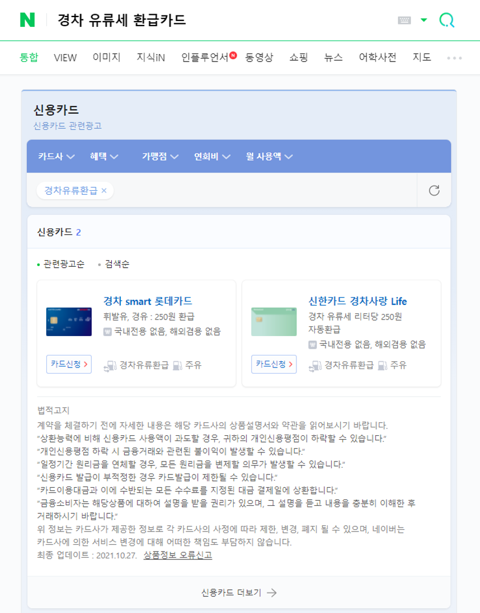
Task: Click the search box text 경차 유류세 환급카드
Action: [121, 20]
